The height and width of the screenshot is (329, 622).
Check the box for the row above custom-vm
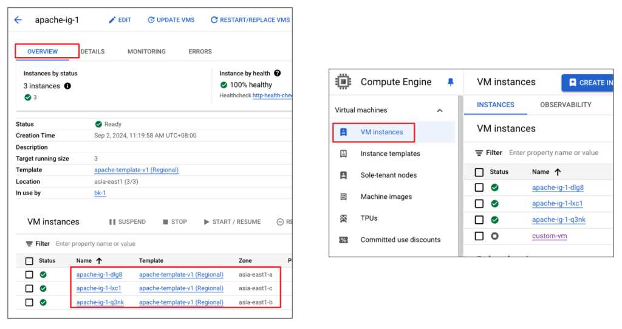[x=479, y=220]
